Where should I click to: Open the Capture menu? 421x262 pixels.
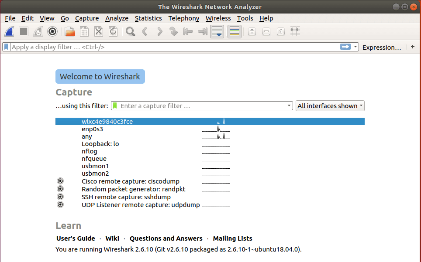pyautogui.click(x=87, y=18)
